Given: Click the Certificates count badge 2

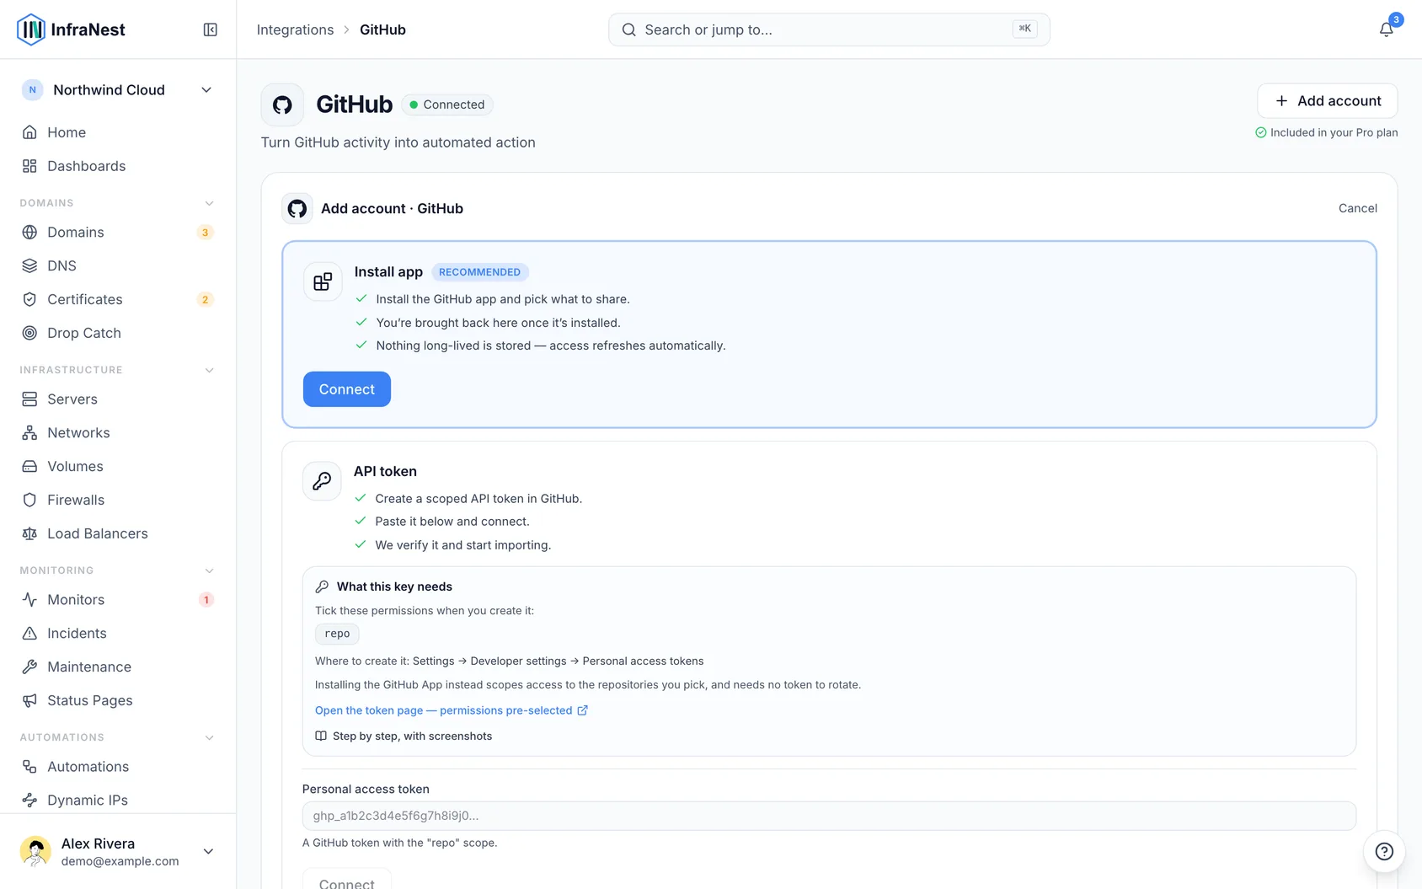Looking at the screenshot, I should point(205,300).
